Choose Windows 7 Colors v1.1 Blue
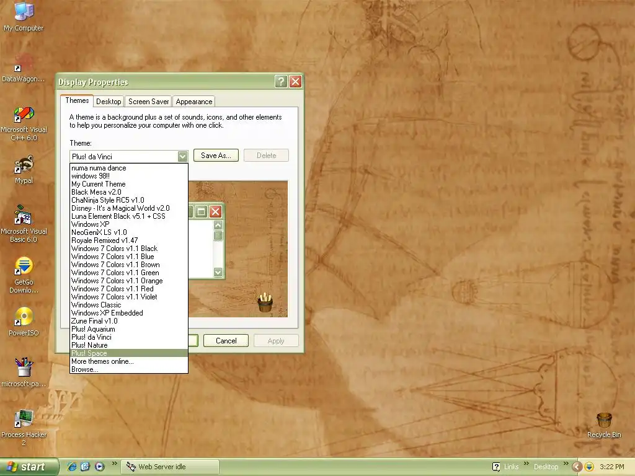The width and height of the screenshot is (635, 476). [129, 257]
